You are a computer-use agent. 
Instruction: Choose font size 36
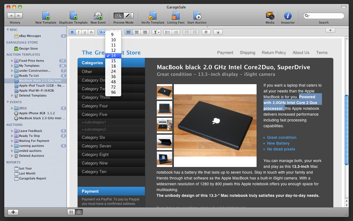113,76
